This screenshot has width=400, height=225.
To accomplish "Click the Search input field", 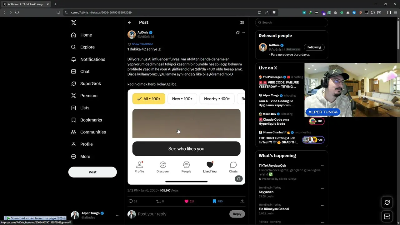I will 292,22.
